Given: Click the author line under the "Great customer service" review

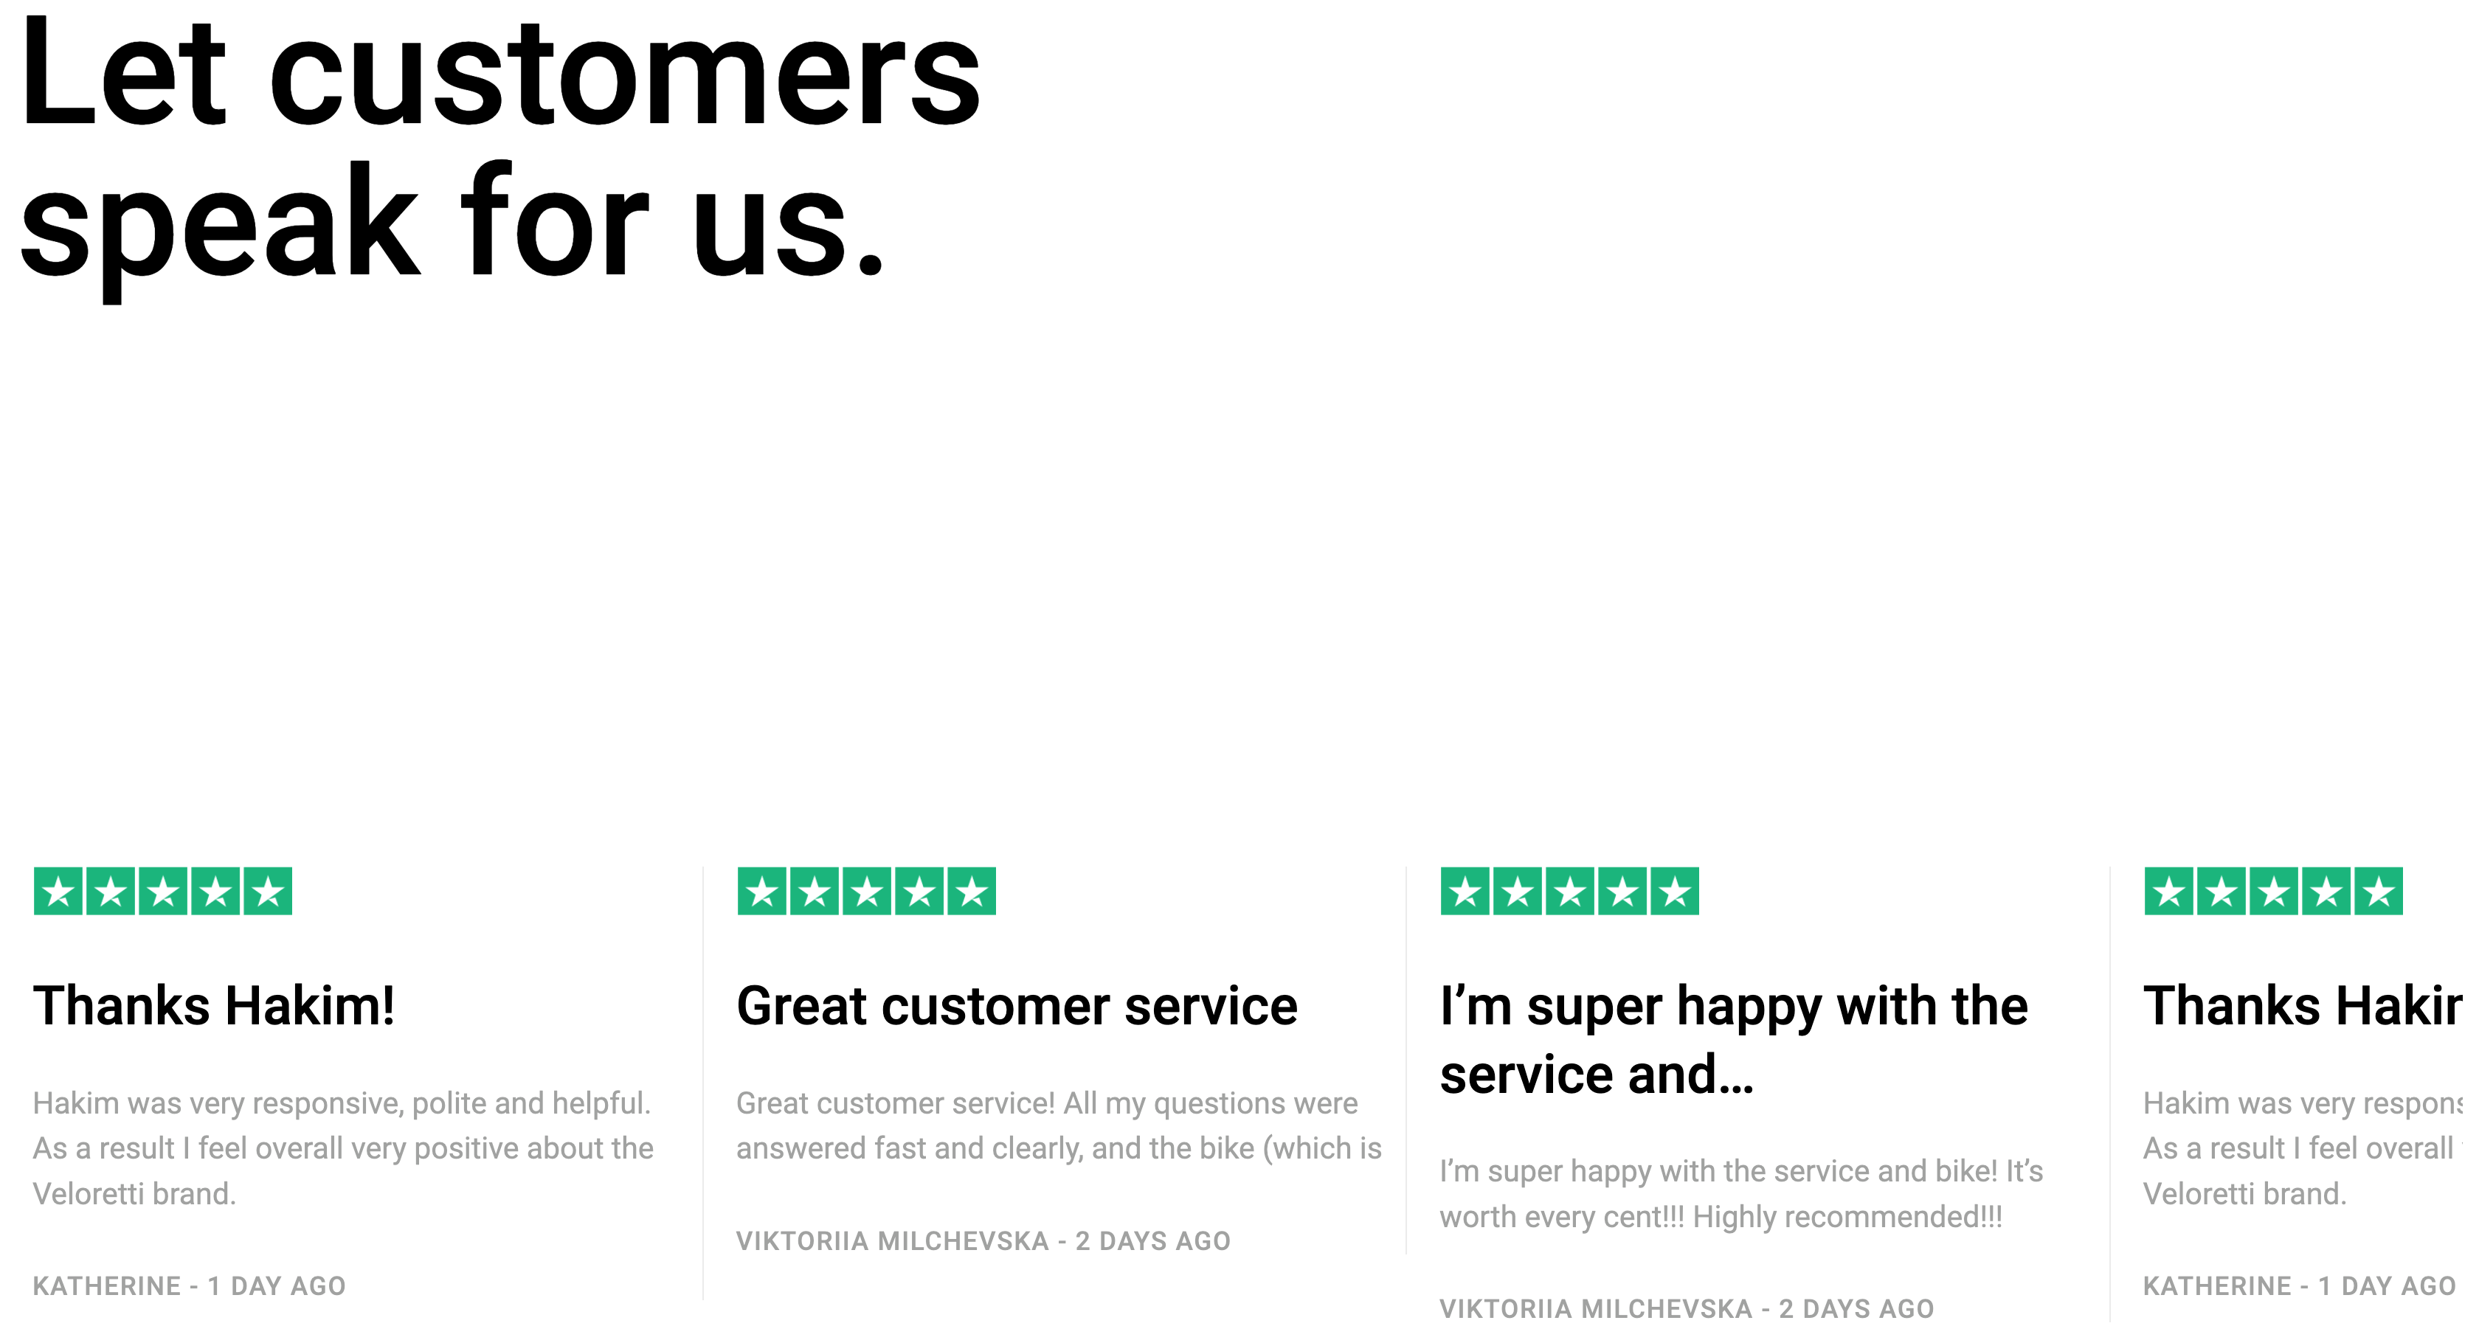Looking at the screenshot, I should tap(983, 1241).
